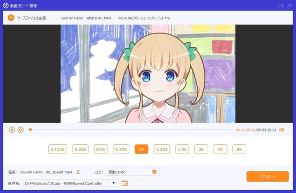Click file name Saenai Heroi···08_speed.mp4
This screenshot has width=296, height=193.
[x=46, y=172]
